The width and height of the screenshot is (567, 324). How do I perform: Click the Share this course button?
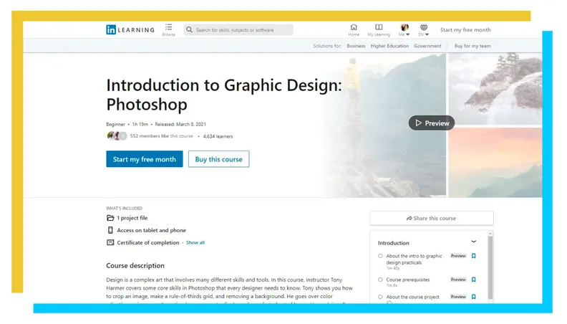coord(432,219)
